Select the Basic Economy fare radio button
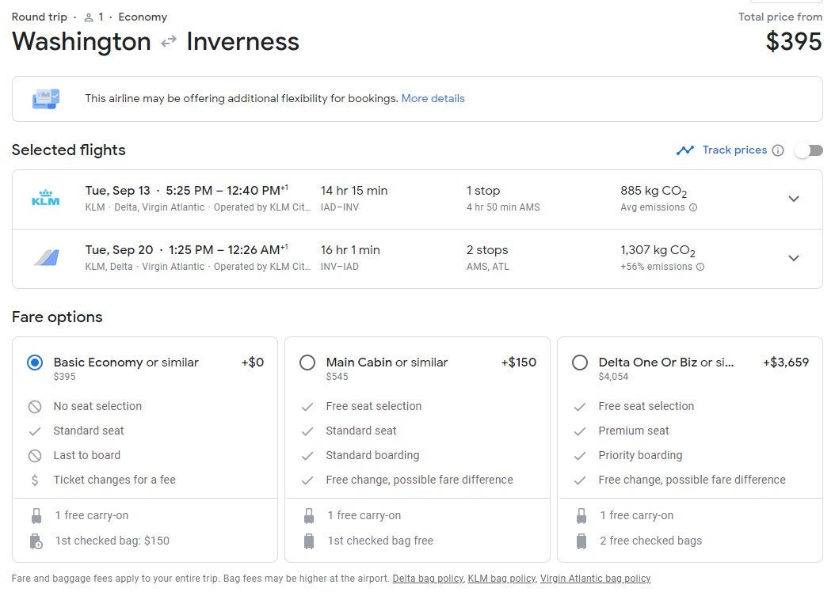This screenshot has width=835, height=596. [x=35, y=363]
